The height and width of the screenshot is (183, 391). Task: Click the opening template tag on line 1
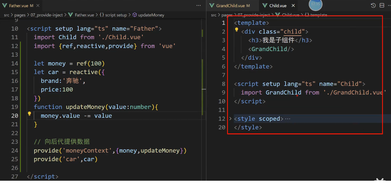click(251, 23)
